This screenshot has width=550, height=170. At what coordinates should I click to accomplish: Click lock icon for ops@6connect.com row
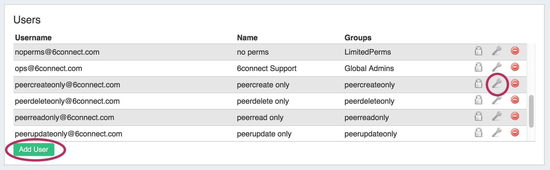(478, 67)
